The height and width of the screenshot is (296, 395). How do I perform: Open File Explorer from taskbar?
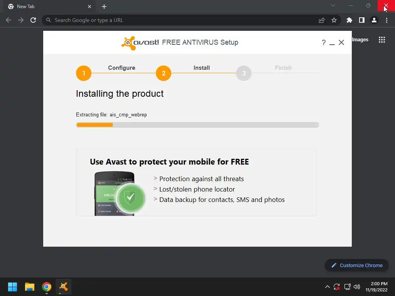pos(29,287)
